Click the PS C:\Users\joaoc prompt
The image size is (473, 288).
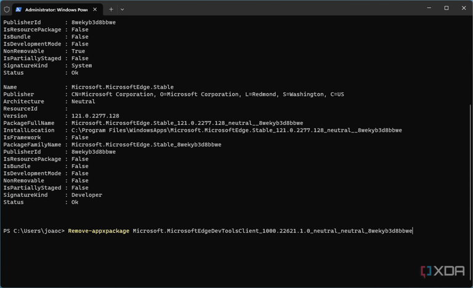coord(34,231)
